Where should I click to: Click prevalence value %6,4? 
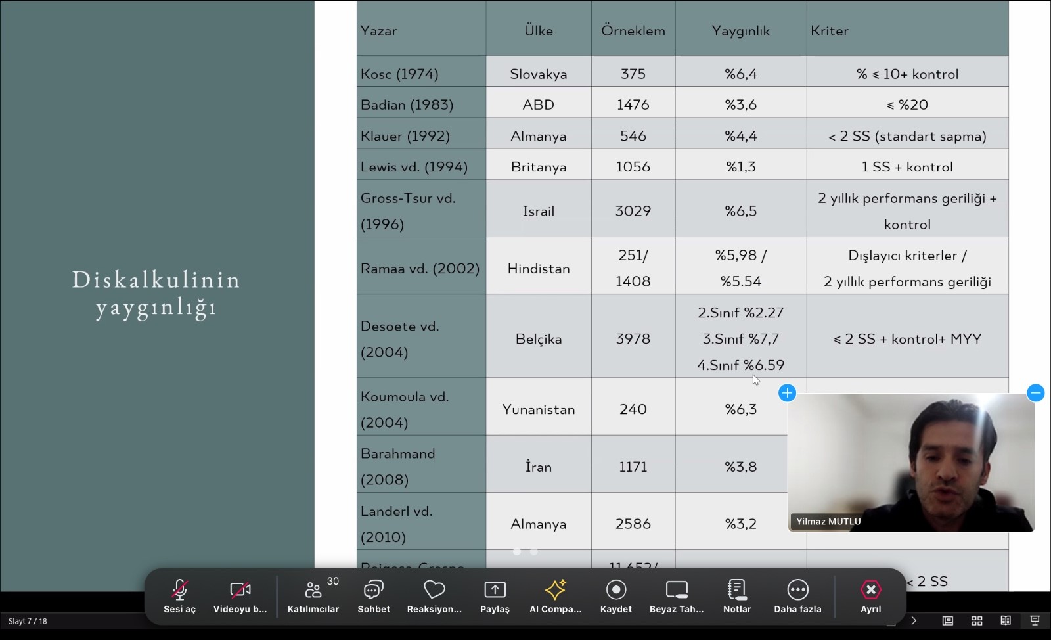pos(741,74)
